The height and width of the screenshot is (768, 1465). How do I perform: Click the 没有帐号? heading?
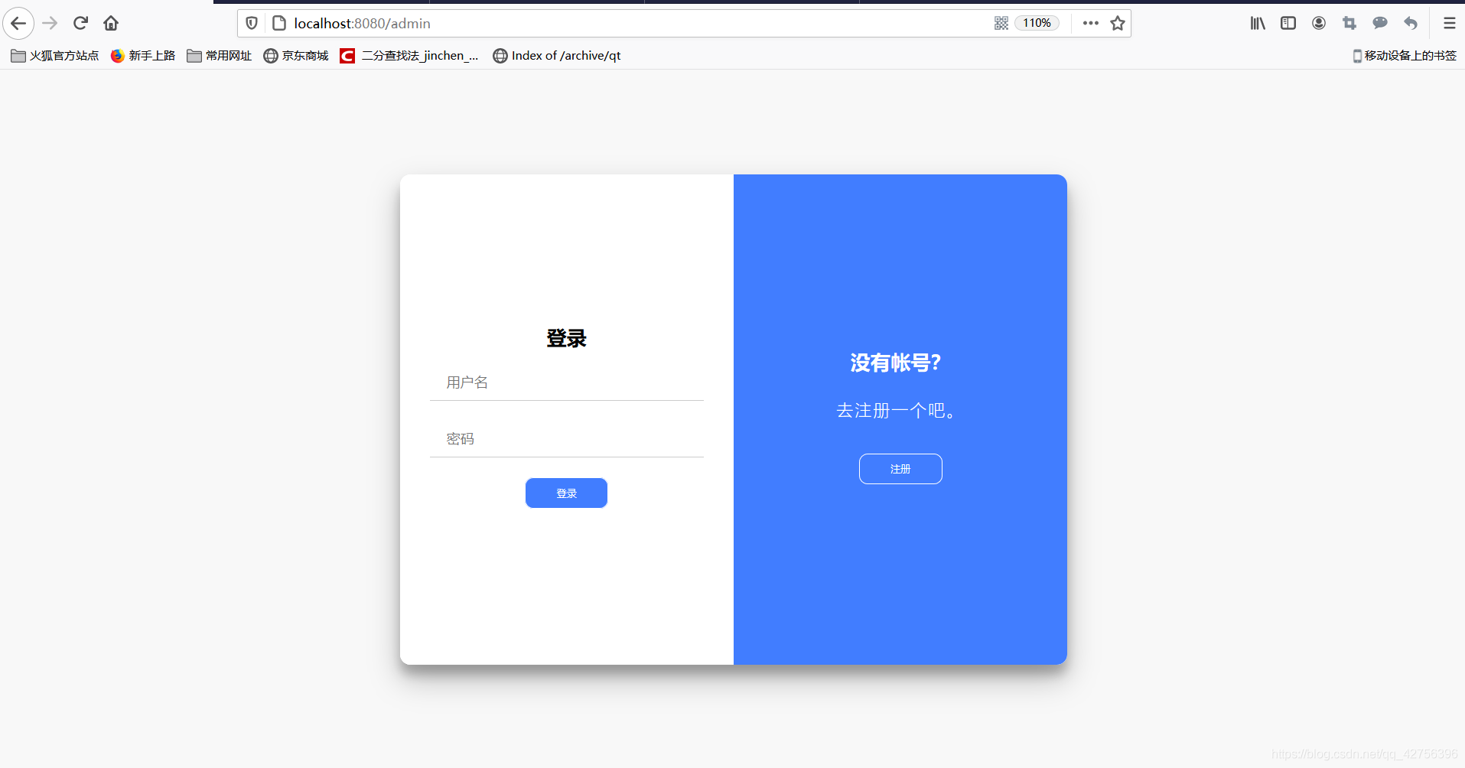[895, 363]
